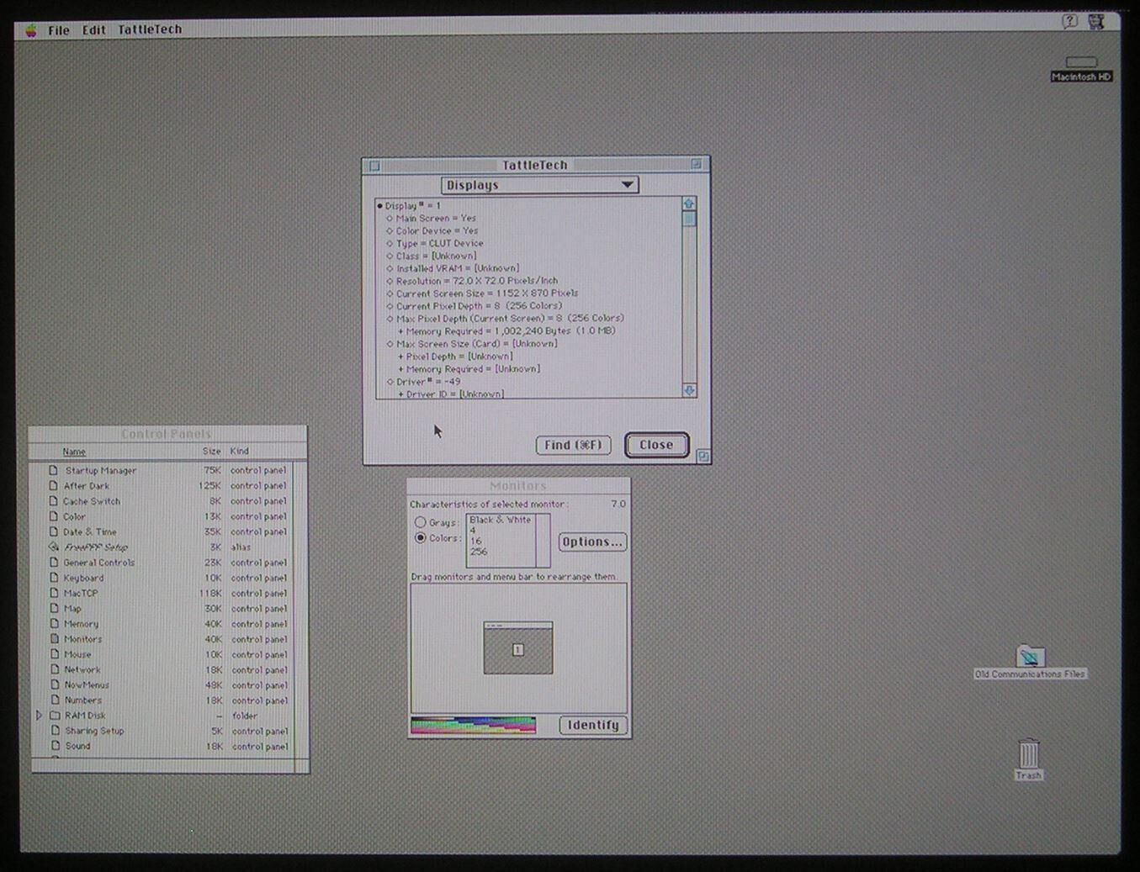Screen dimensions: 1140x872
Task: Select the Sound control panel icon
Action: coord(54,746)
